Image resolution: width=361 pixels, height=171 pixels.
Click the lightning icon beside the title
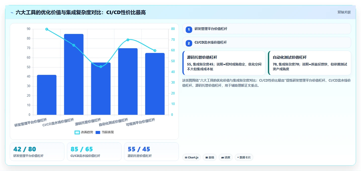coord(12,13)
